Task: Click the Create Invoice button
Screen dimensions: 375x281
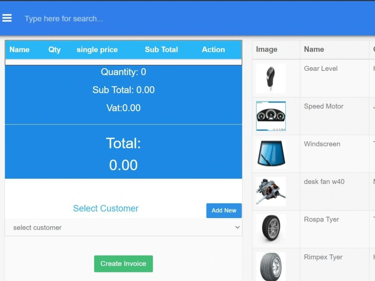Action: [x=123, y=263]
